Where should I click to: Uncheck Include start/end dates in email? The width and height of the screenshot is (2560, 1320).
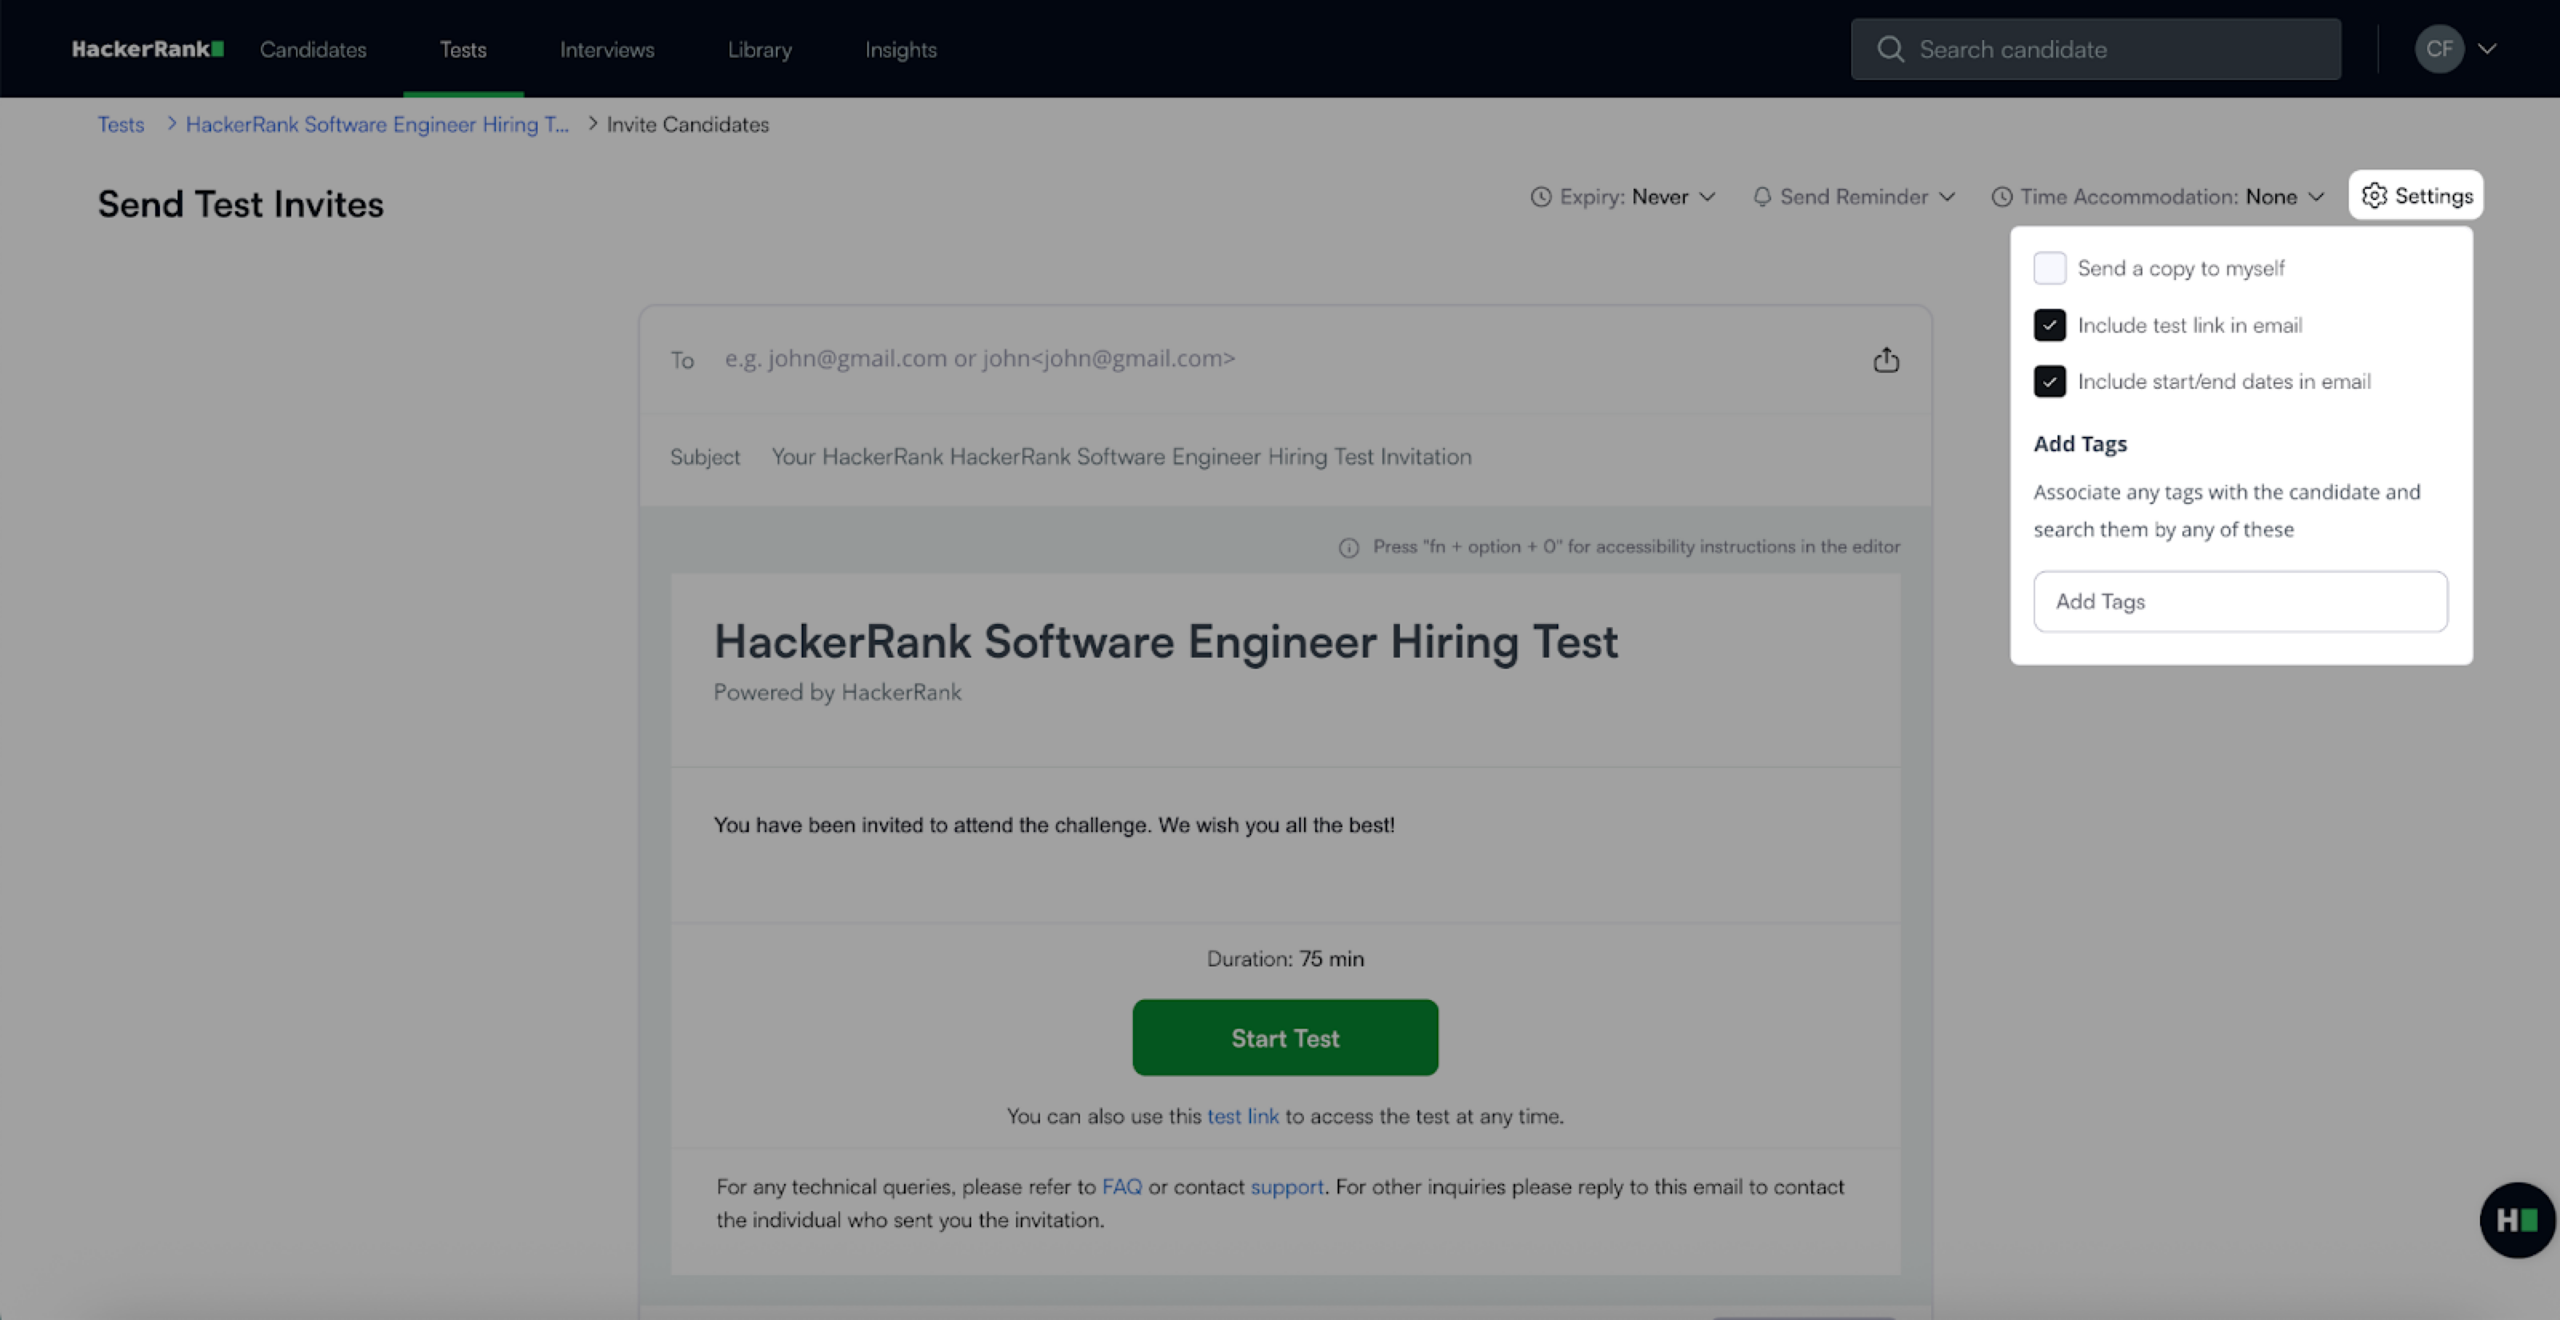pyautogui.click(x=2049, y=382)
